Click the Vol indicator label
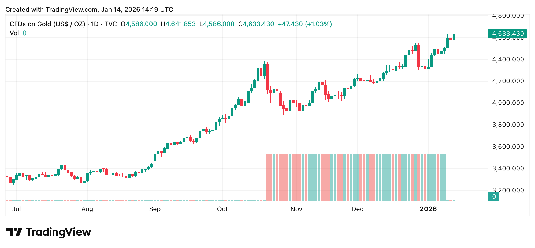The width and height of the screenshot is (535, 248). 14,33
